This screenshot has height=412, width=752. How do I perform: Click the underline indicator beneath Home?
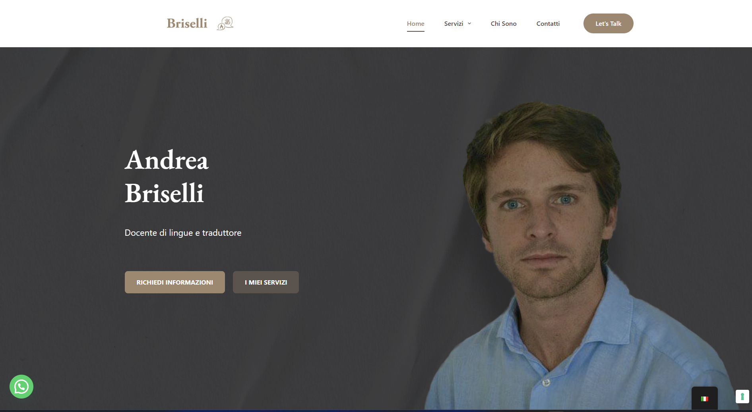415,31
